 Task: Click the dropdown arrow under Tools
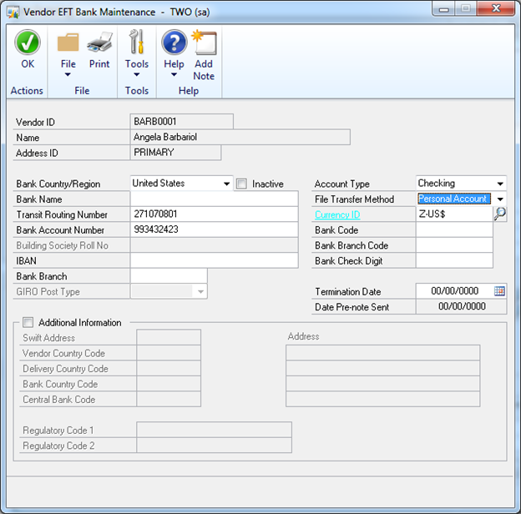pos(137,75)
